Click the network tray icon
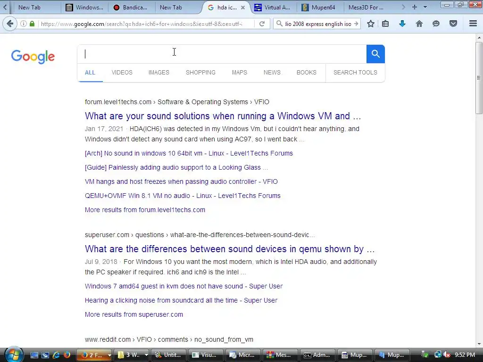483x362 pixels. [438, 355]
